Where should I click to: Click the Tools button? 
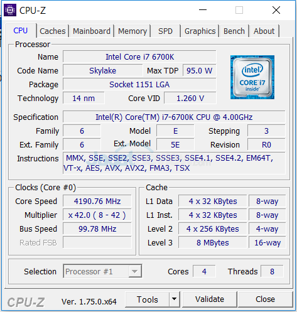coord(148,299)
